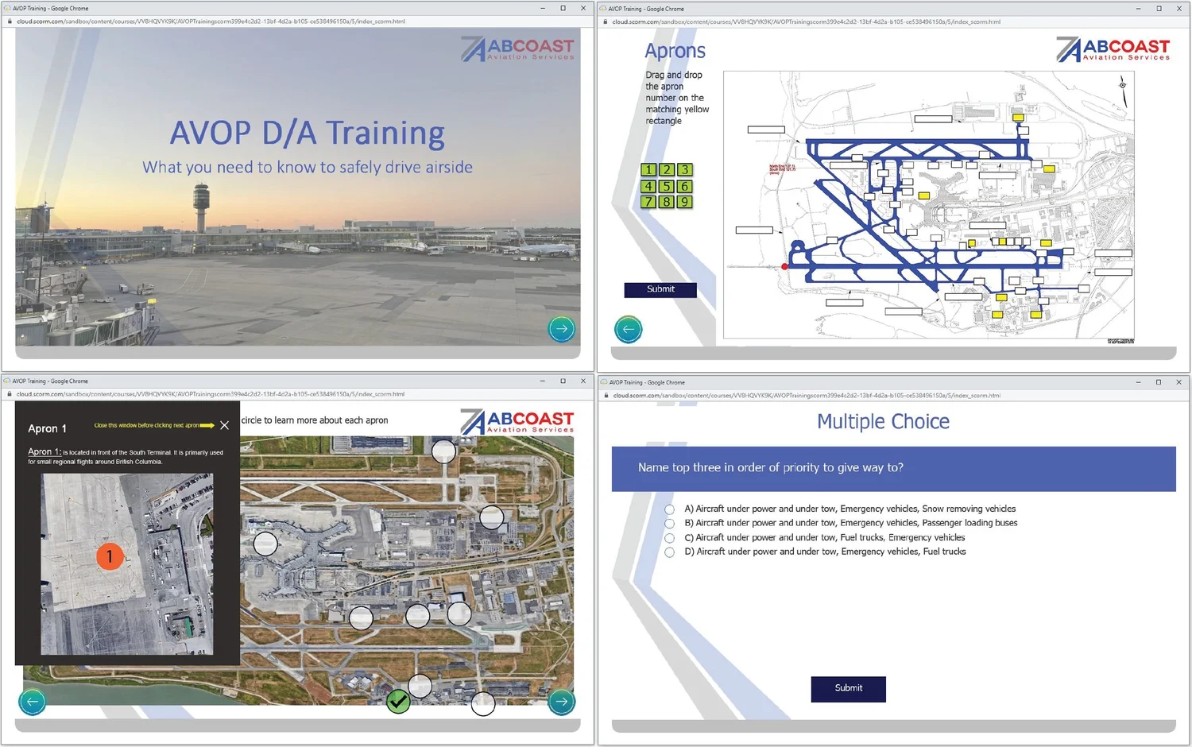
Task: Advance the title slide using the next arrow
Action: pos(561,328)
